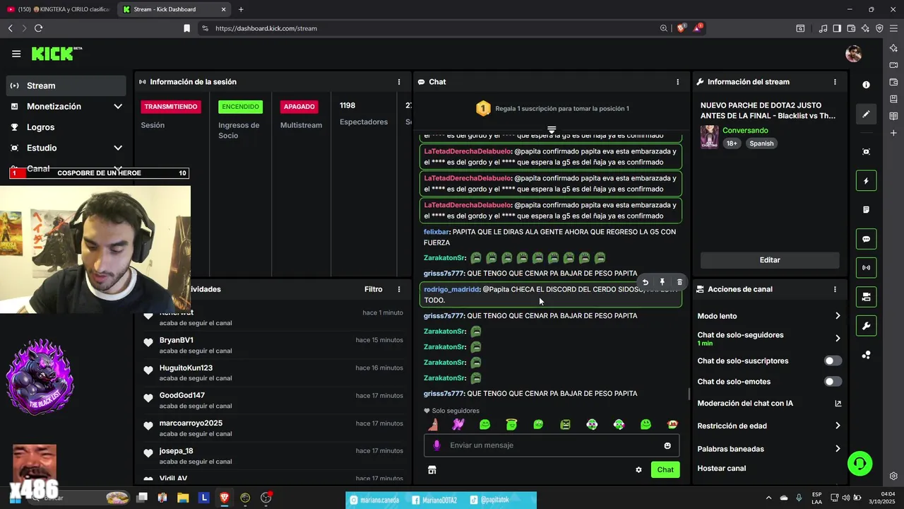The height and width of the screenshot is (509, 904).
Task: Open Palabras baneadas chevron
Action: coord(838,449)
